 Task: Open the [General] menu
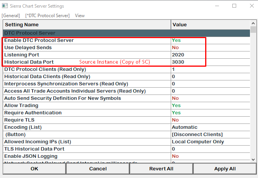click(x=11, y=16)
